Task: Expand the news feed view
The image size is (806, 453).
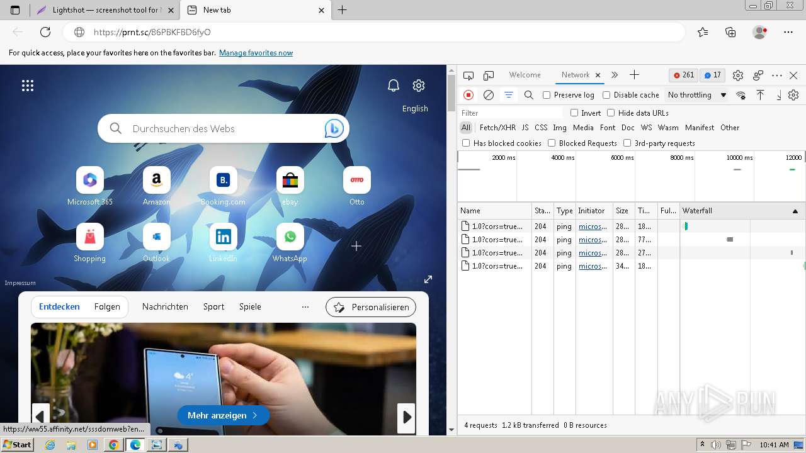Action: 428,279
